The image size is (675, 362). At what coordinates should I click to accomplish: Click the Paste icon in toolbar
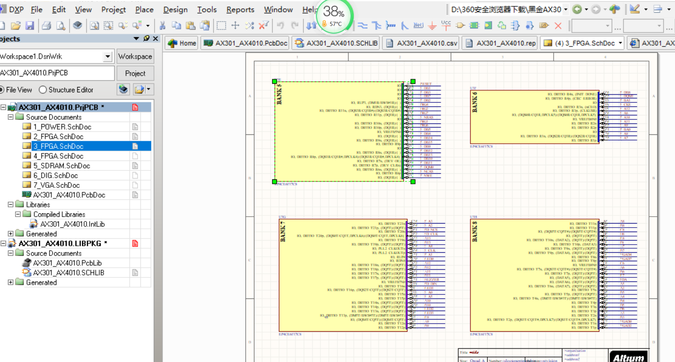[191, 26]
